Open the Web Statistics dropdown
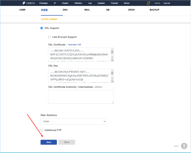Viewport: 191px width, 153px height. click(73, 121)
